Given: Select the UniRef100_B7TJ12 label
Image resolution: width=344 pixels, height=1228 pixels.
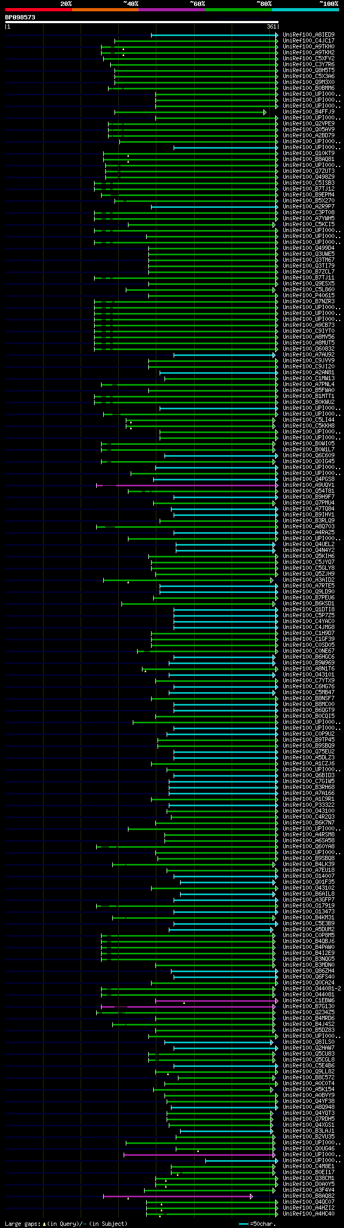Looking at the screenshot, I should [309, 189].
